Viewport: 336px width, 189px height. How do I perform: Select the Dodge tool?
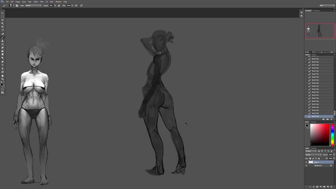[2, 58]
